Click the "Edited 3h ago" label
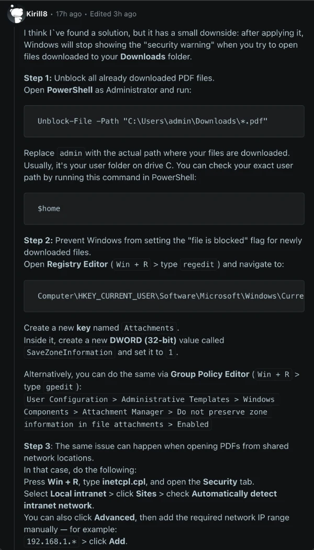The height and width of the screenshot is (550, 314). [x=113, y=14]
